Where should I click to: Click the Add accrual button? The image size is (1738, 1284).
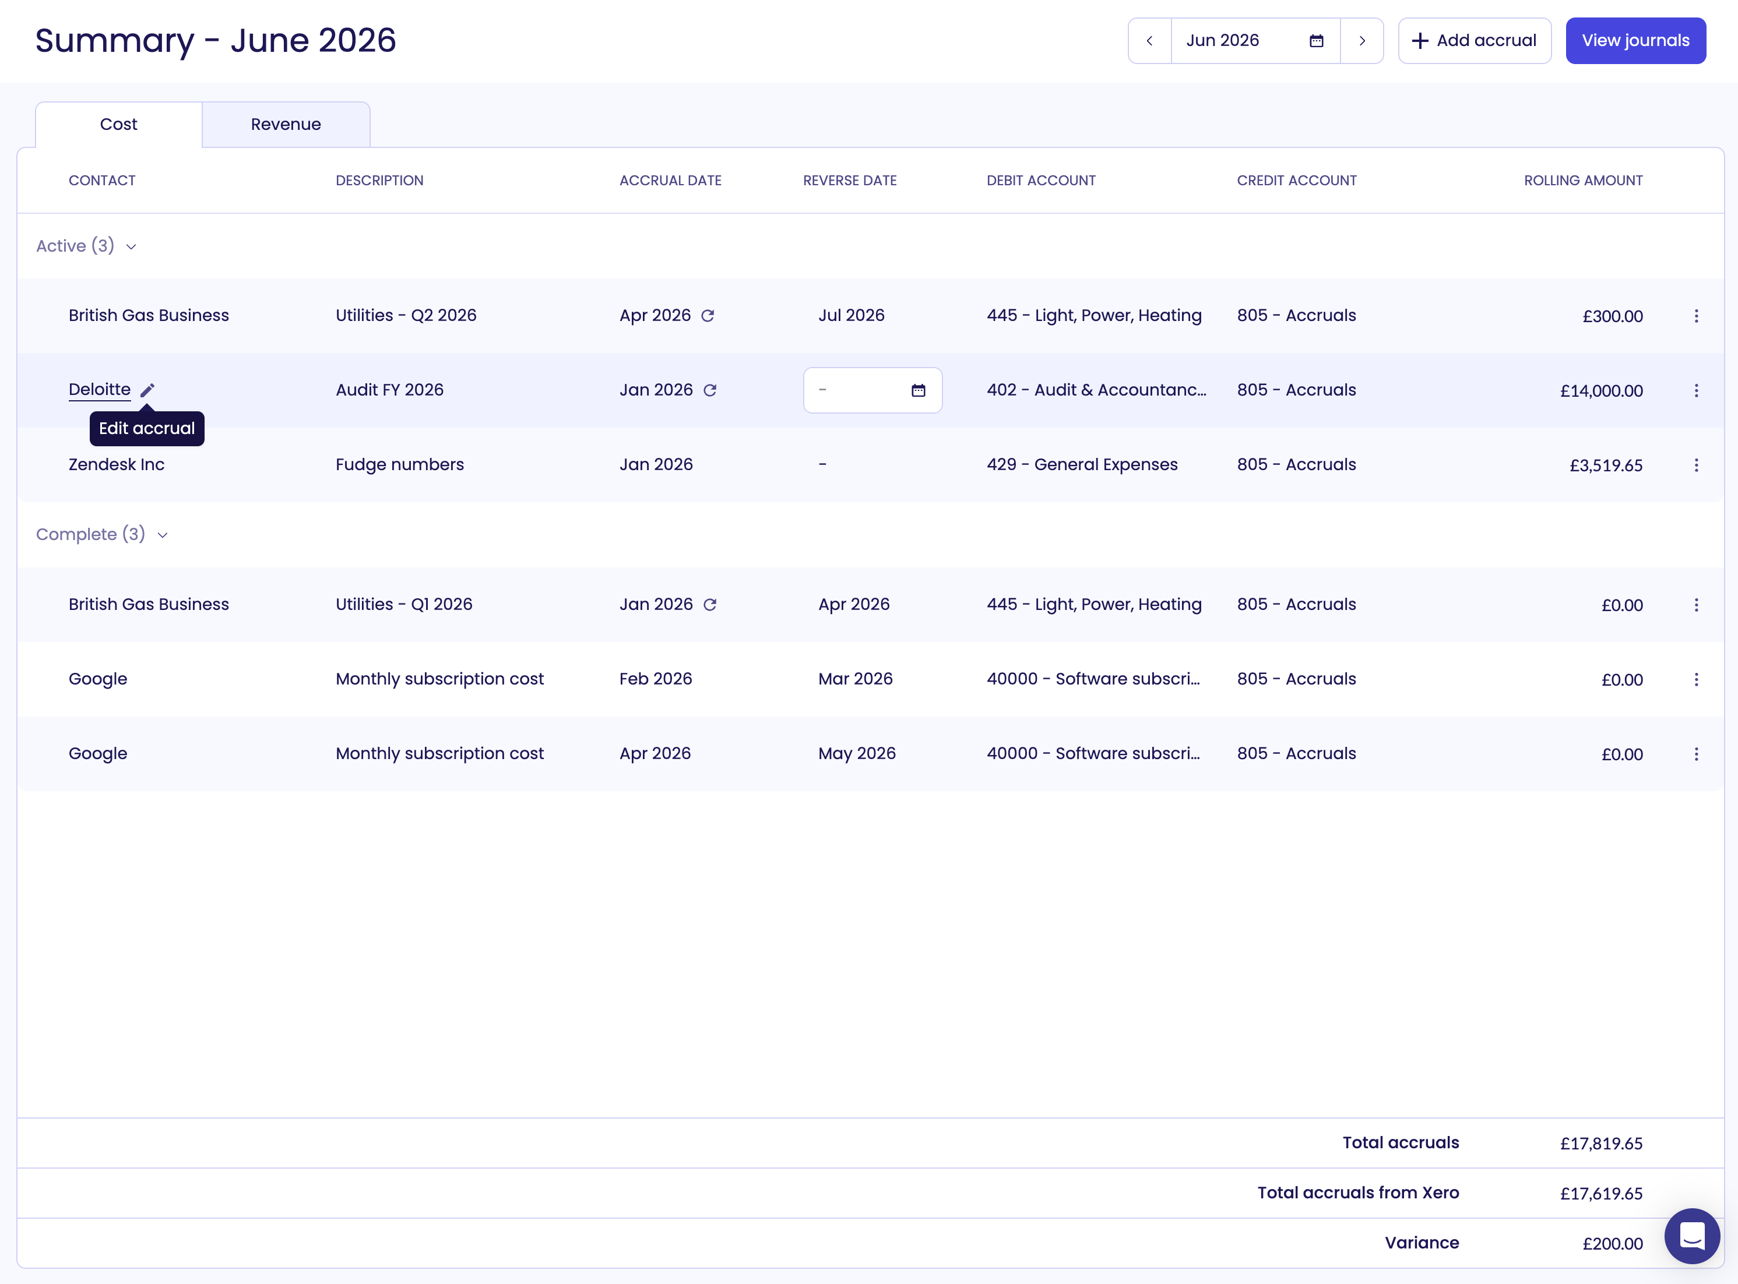1475,40
